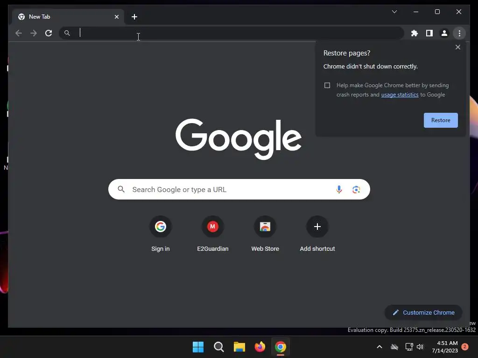Open the Web Store shortcut

click(x=265, y=234)
